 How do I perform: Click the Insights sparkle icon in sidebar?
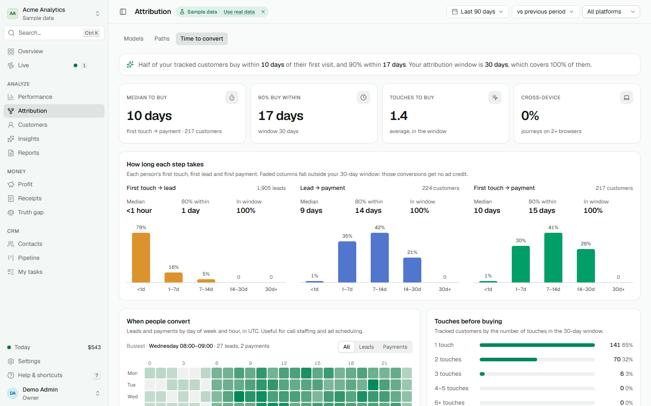pyautogui.click(x=11, y=139)
